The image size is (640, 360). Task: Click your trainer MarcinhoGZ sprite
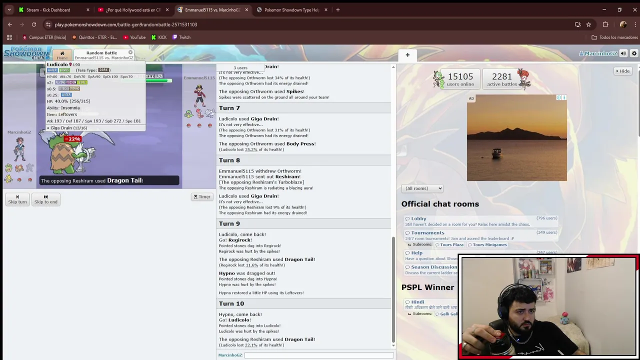pos(19,148)
